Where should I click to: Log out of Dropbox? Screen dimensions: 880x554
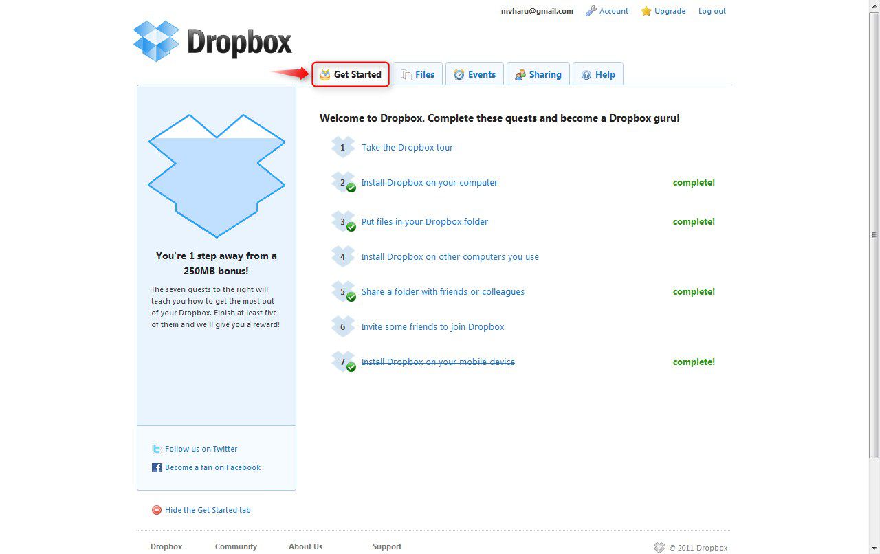coord(712,11)
